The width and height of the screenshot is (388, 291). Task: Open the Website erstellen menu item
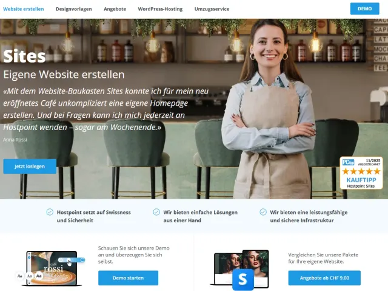24,9
